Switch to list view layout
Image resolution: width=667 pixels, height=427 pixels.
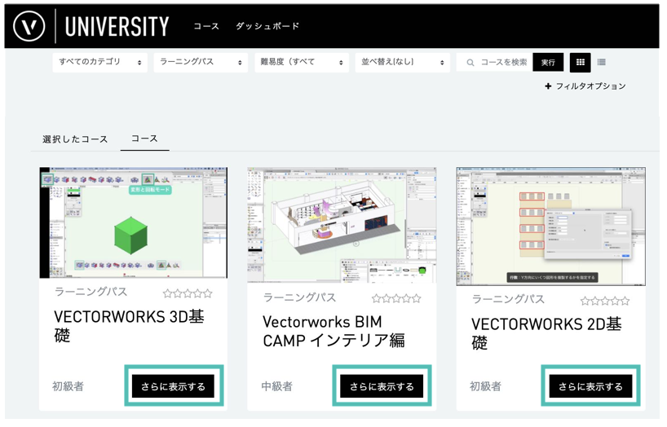tap(602, 62)
